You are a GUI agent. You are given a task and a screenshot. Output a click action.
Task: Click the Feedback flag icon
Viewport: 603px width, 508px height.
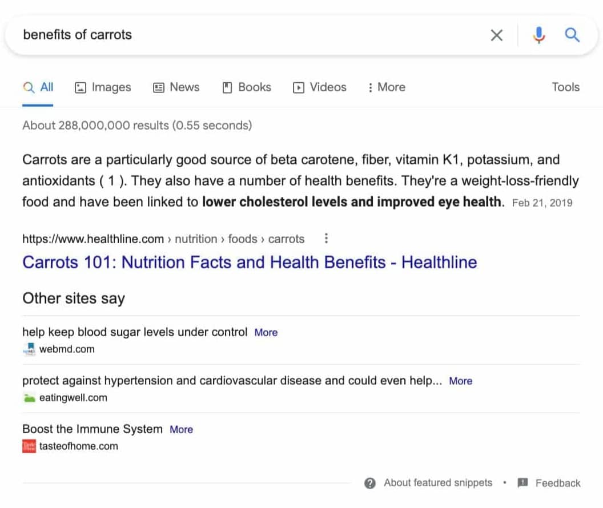[x=522, y=483]
